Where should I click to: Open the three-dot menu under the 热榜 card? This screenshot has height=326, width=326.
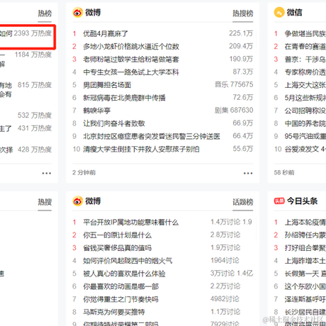coord(47,173)
